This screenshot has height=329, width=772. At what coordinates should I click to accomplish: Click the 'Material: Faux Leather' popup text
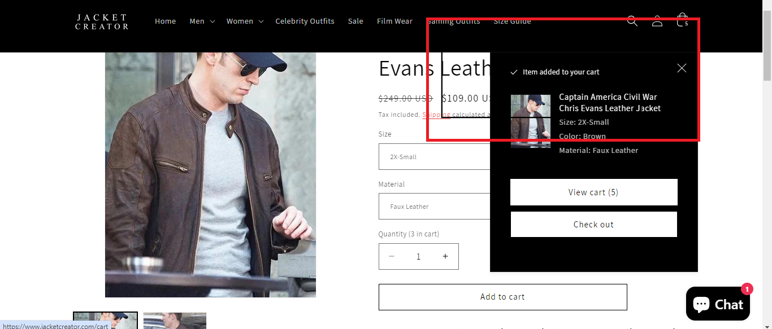pos(598,151)
